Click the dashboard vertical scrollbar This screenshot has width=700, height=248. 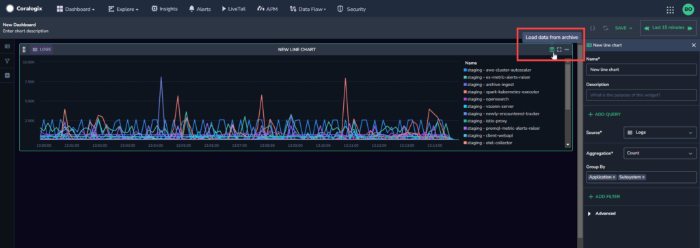tap(580, 141)
